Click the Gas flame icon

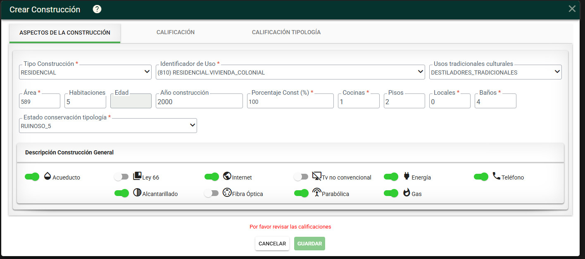pos(407,192)
